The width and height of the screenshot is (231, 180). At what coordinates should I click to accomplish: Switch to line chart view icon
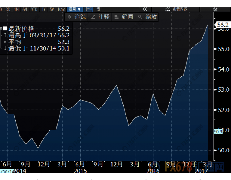tap(89, 10)
